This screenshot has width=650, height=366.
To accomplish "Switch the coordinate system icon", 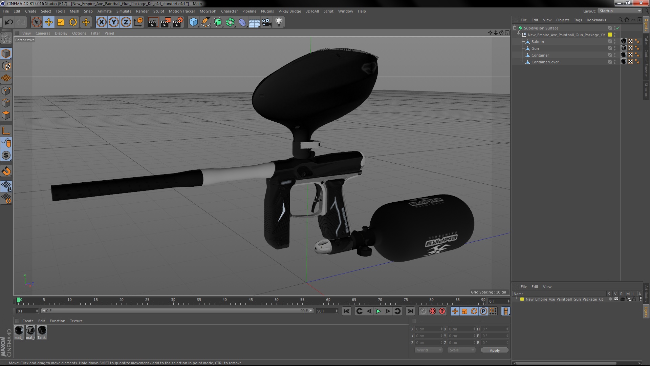I will (x=138, y=22).
